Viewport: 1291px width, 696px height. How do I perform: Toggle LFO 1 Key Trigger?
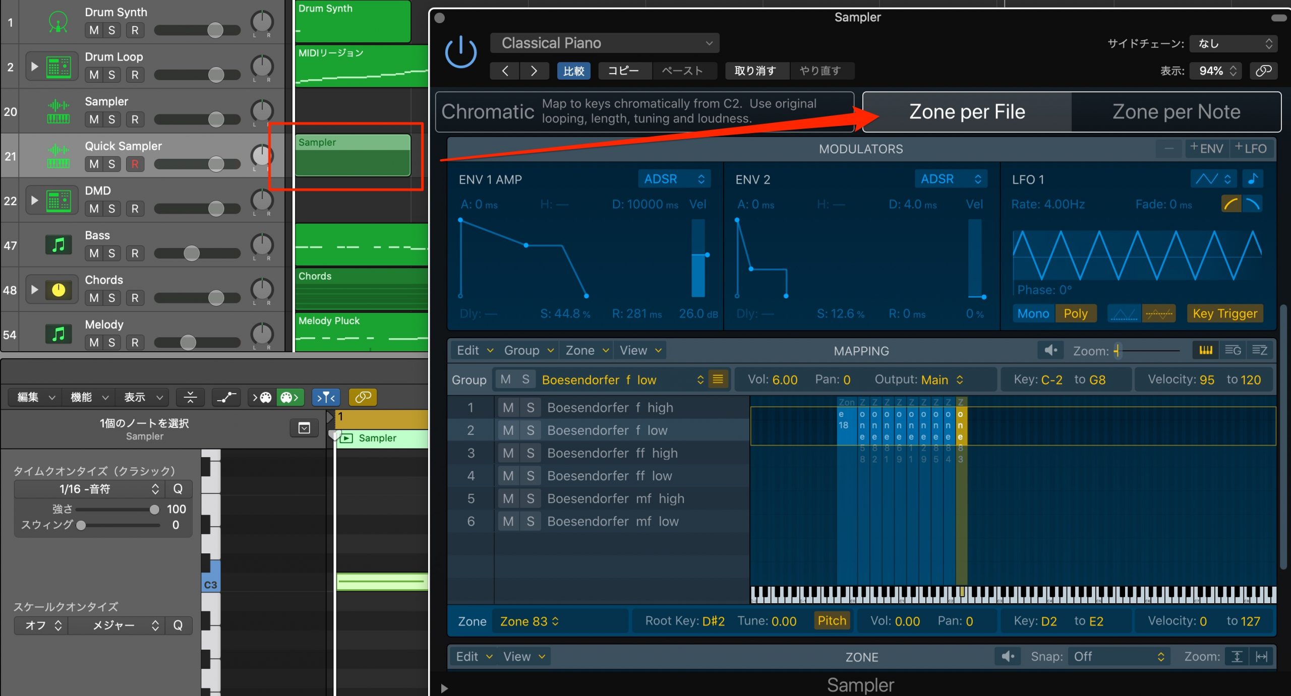tap(1225, 313)
